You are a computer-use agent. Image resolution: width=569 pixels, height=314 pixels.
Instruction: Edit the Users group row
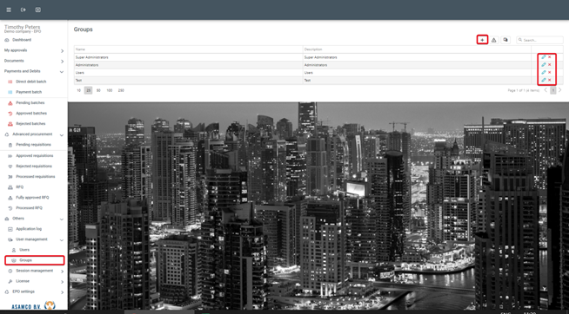coord(544,72)
